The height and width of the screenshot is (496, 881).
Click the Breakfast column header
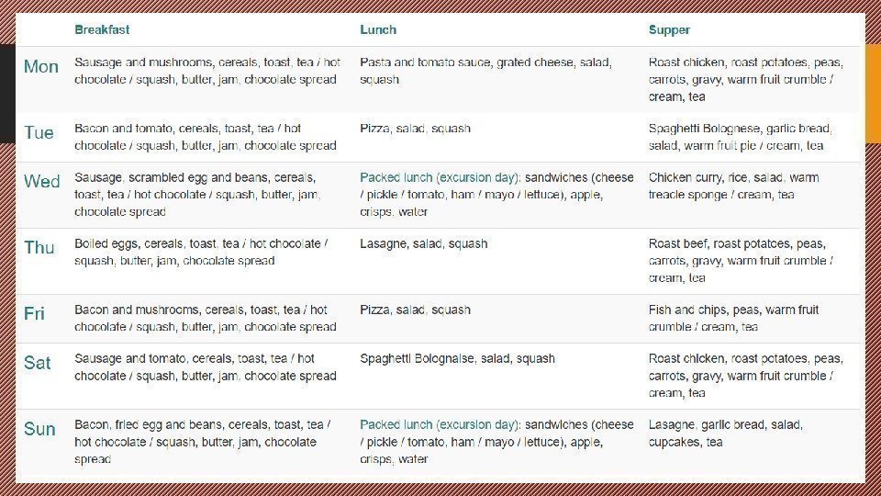point(102,29)
